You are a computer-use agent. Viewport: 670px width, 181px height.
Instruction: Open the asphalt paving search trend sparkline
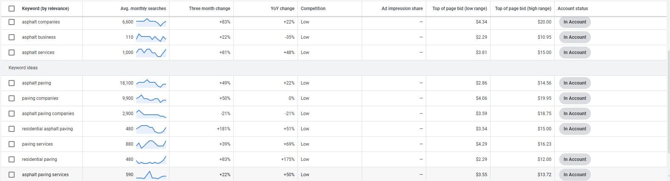click(x=151, y=83)
